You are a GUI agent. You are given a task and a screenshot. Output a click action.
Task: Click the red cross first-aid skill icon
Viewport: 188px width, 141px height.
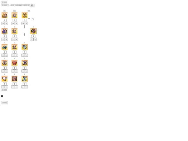tap(5, 79)
